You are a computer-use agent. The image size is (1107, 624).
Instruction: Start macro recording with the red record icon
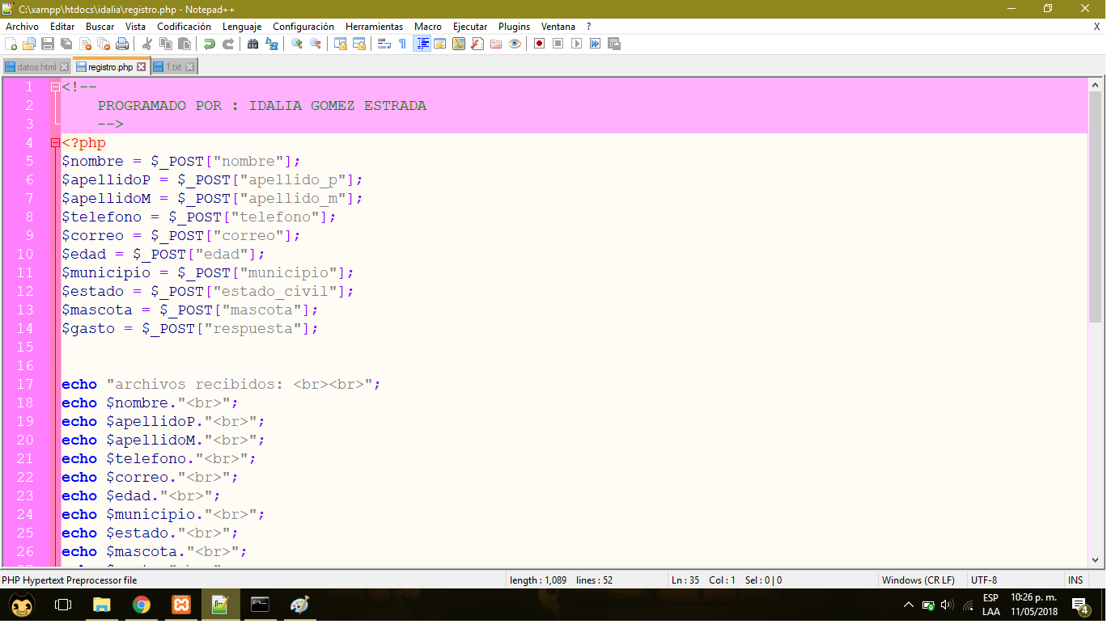(538, 44)
